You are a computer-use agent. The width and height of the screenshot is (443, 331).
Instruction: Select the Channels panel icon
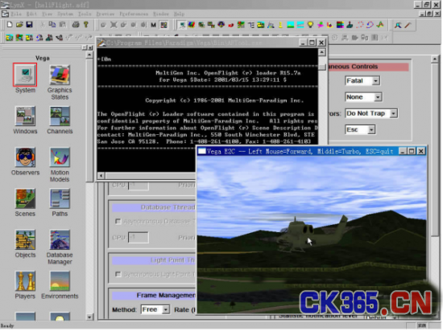point(60,116)
